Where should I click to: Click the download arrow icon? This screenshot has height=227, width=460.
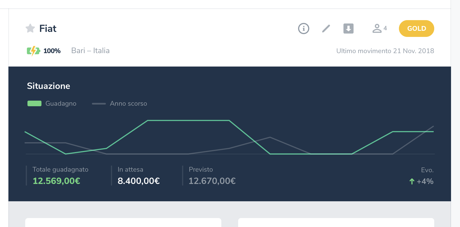[x=348, y=29]
